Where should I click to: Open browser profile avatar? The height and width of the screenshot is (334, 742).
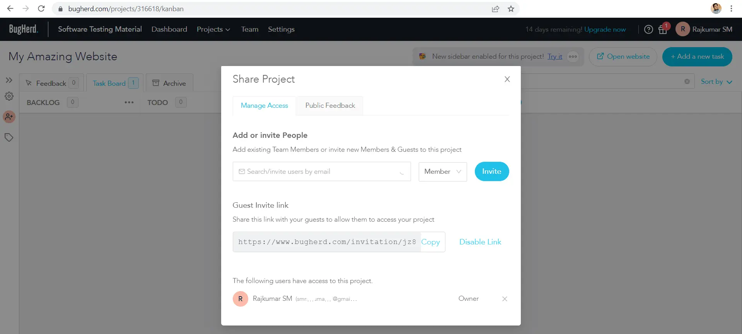point(716,8)
